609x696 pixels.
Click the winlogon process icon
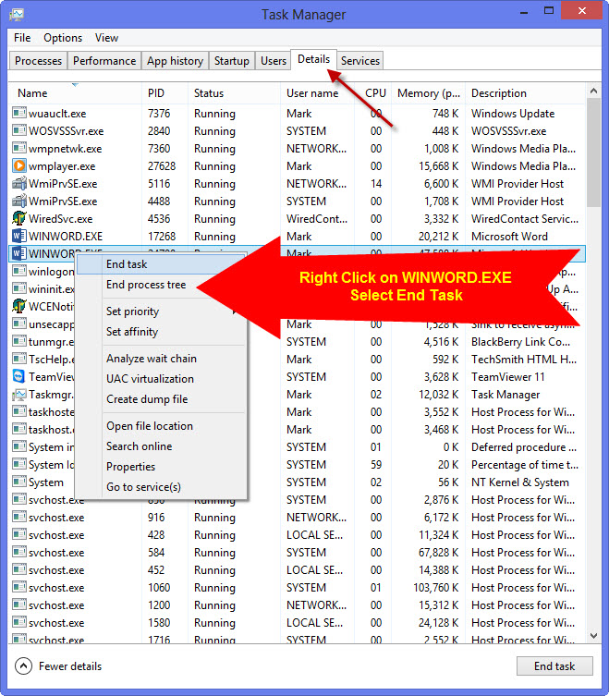coord(19,271)
